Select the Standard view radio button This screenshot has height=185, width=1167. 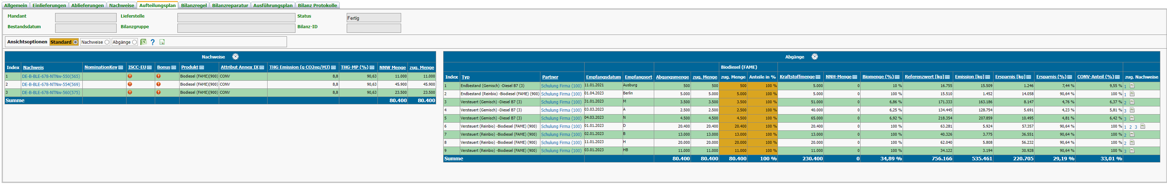(75, 42)
